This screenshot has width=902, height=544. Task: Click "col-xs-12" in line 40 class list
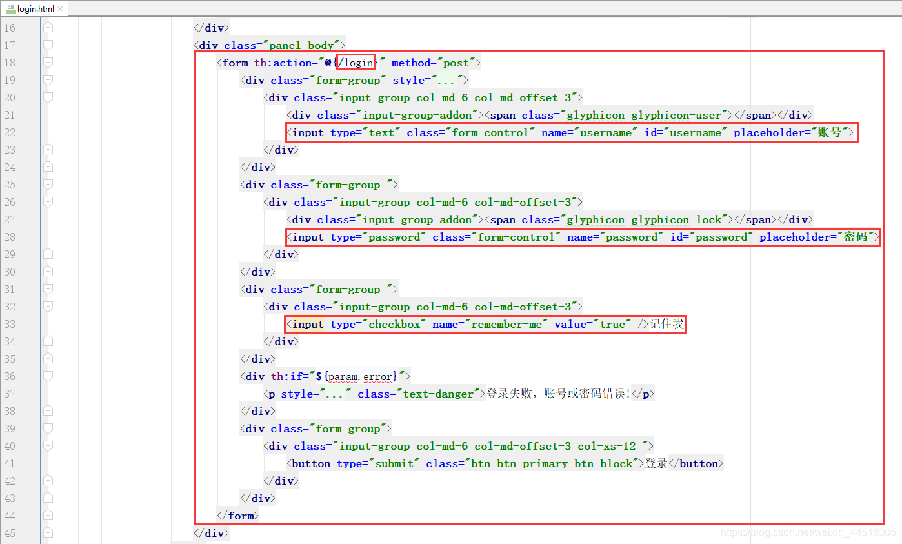(x=606, y=446)
